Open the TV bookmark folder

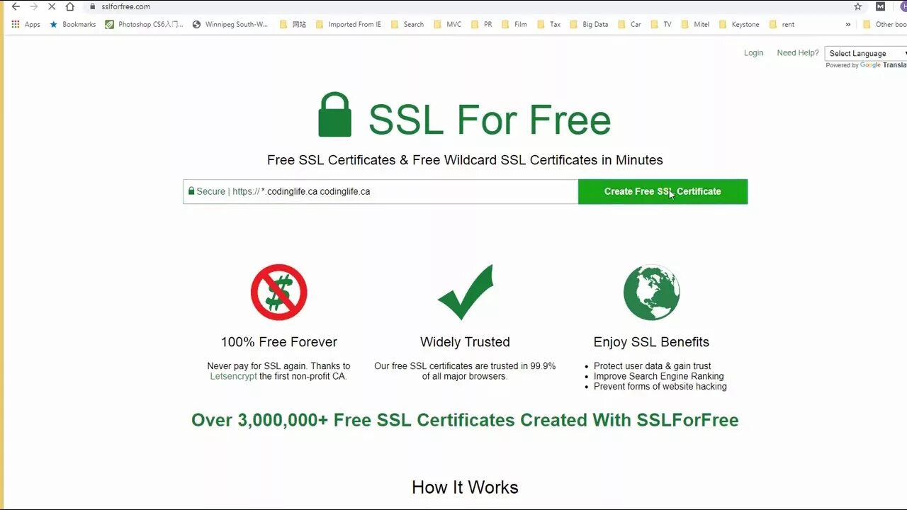point(661,24)
